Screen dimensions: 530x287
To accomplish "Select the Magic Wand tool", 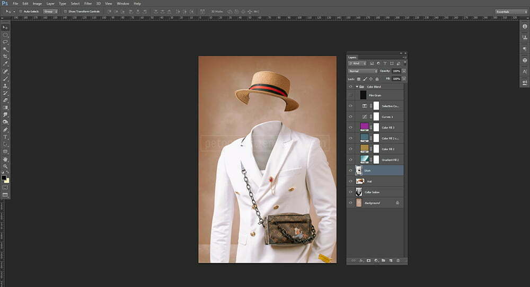I will click(x=6, y=49).
